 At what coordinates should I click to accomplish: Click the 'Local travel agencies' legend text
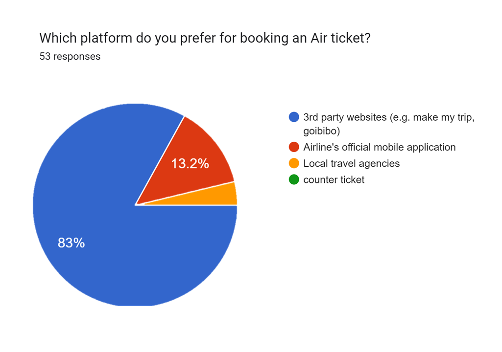(x=352, y=163)
